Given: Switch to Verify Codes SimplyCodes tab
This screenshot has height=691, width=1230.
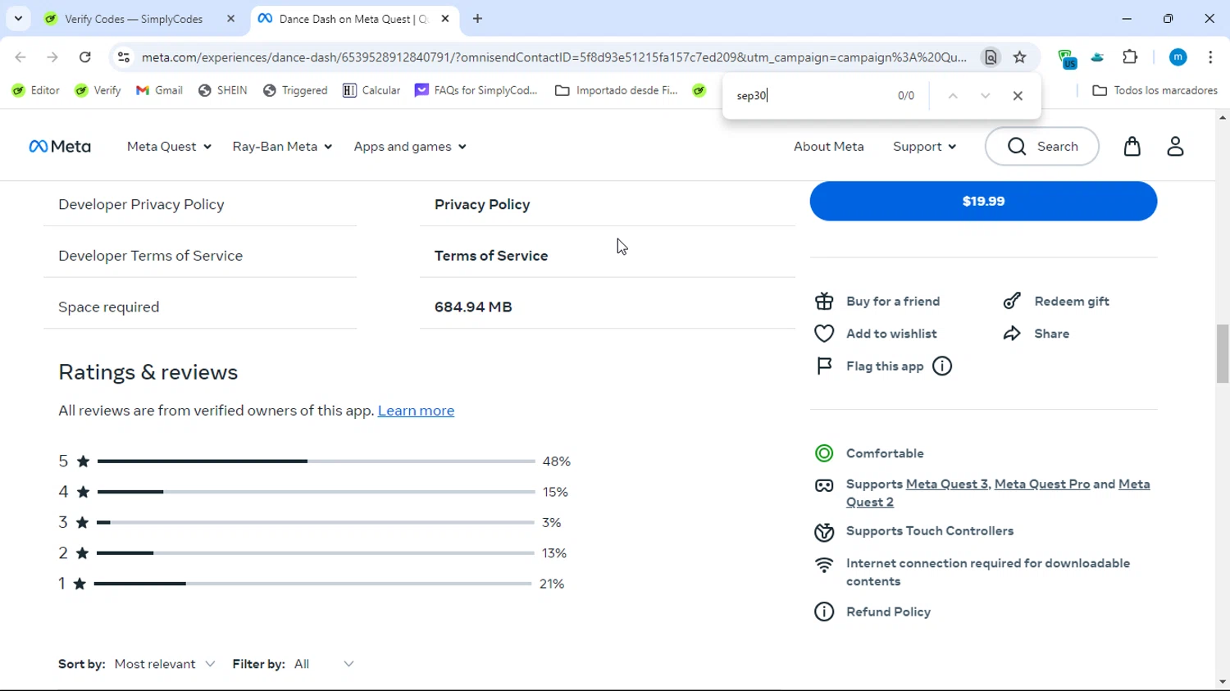Looking at the screenshot, I should 134,19.
